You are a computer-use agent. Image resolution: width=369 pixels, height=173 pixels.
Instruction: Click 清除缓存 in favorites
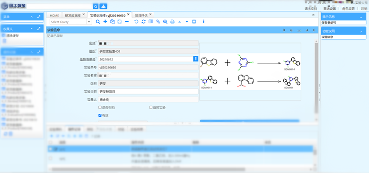(12, 35)
